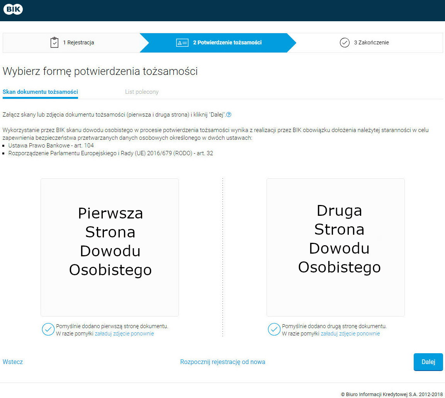Click the BIK logo in the header

(x=13, y=10)
